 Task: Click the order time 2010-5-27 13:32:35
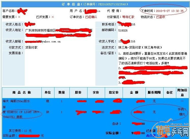click(x=169, y=11)
